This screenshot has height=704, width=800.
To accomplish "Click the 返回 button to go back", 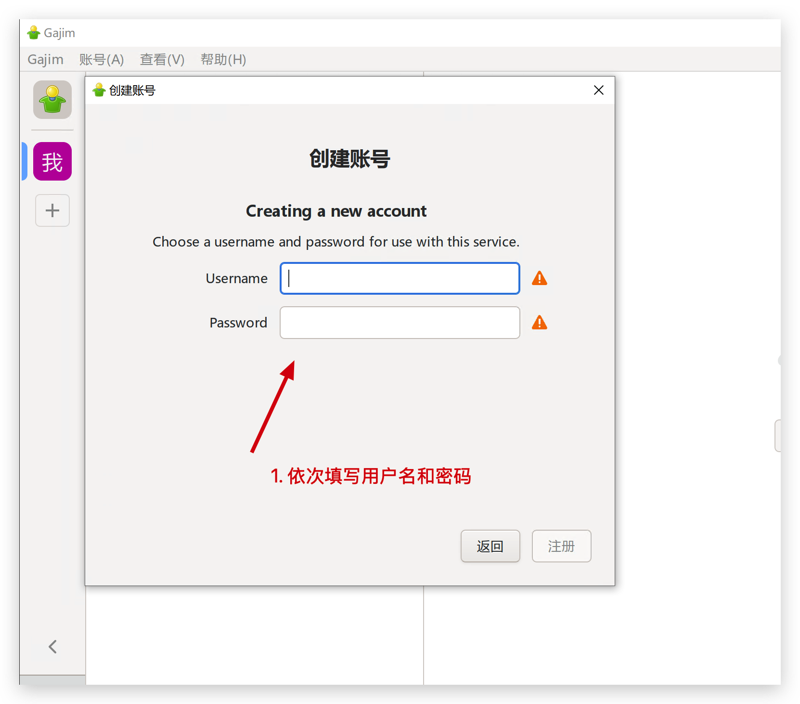I will (x=490, y=546).
